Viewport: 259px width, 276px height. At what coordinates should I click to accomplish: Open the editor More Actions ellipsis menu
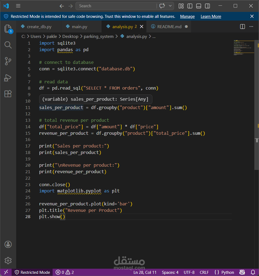pos(251,27)
